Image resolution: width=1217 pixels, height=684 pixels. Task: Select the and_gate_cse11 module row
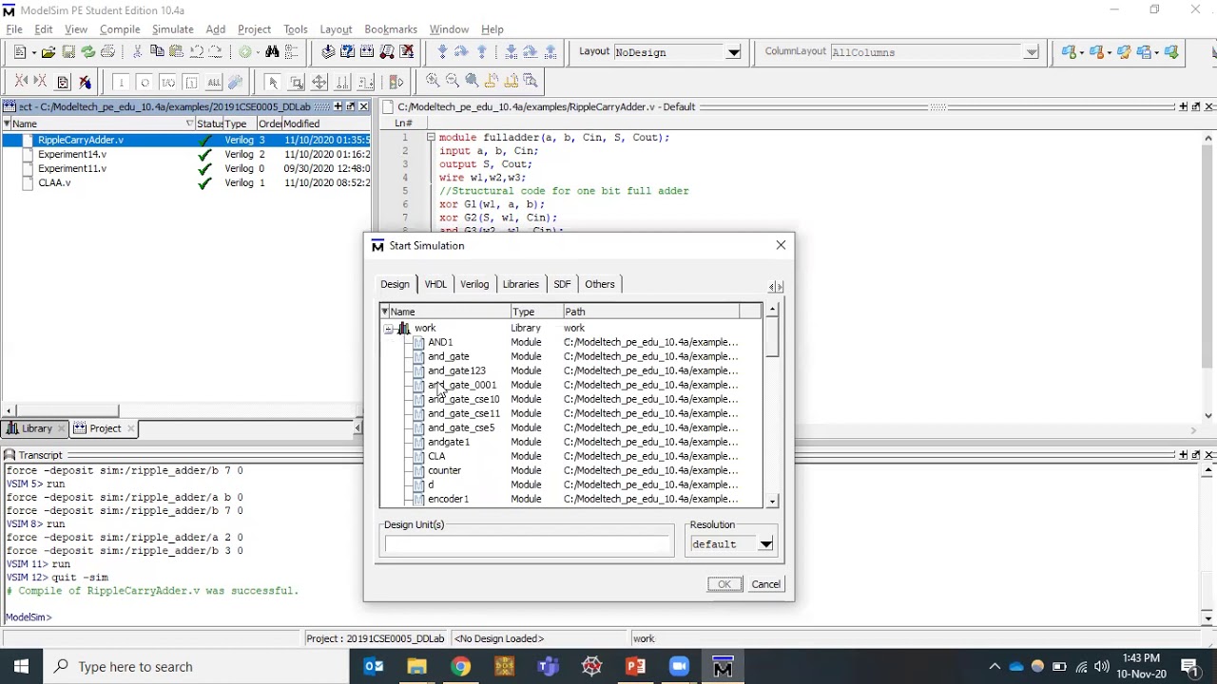pyautogui.click(x=571, y=413)
